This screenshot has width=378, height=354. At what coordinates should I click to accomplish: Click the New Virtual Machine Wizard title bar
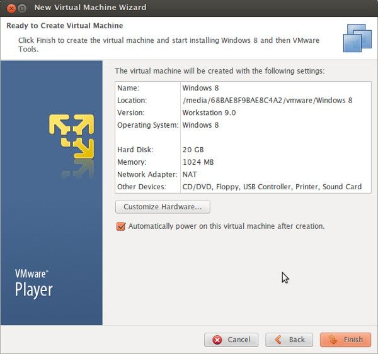coord(189,8)
